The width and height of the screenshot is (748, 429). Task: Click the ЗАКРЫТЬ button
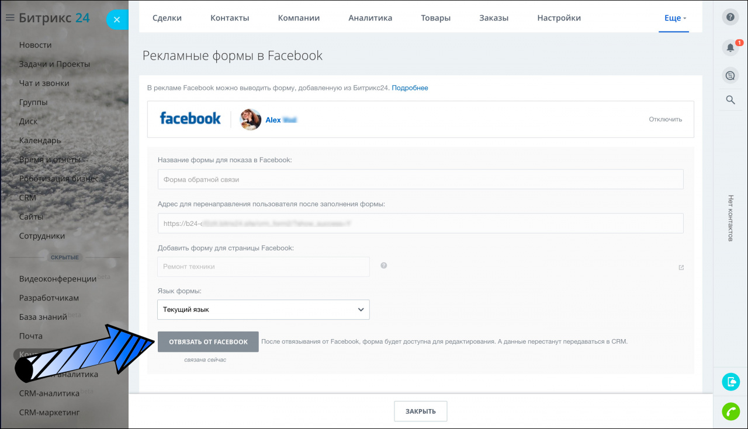pos(421,411)
